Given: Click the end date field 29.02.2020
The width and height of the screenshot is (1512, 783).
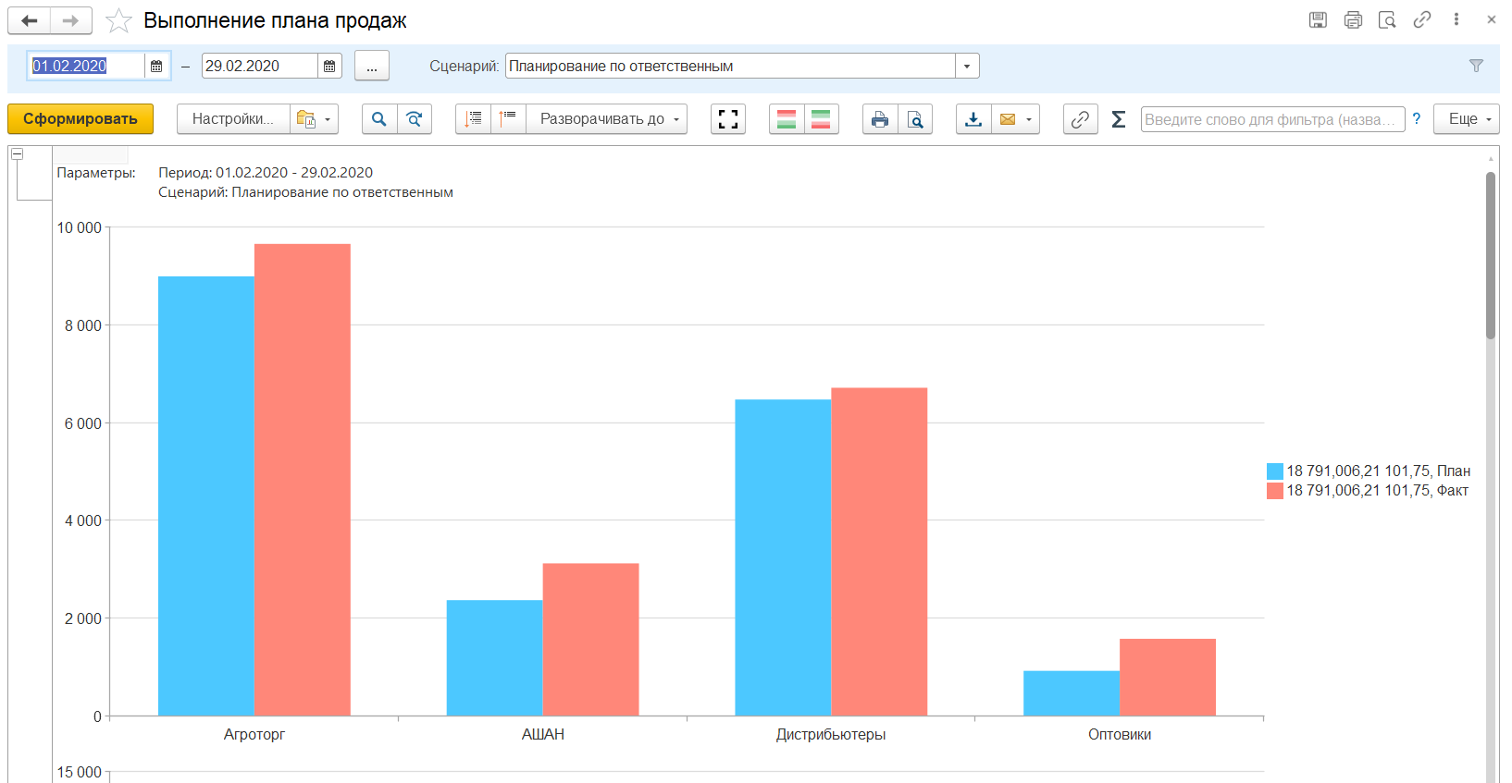Looking at the screenshot, I should pyautogui.click(x=259, y=67).
